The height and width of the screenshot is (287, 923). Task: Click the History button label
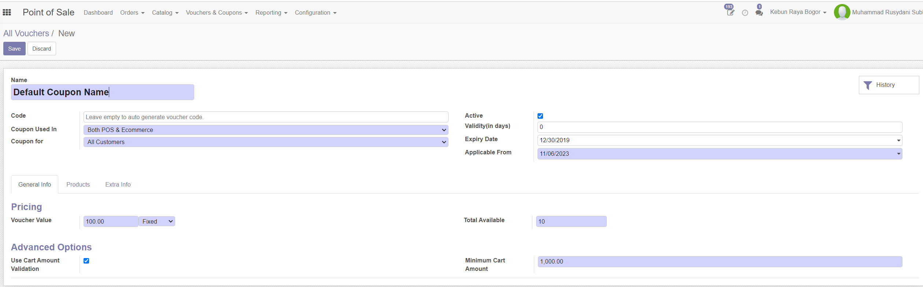(x=885, y=85)
